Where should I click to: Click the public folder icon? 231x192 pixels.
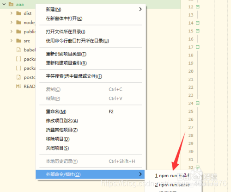coord(18,31)
